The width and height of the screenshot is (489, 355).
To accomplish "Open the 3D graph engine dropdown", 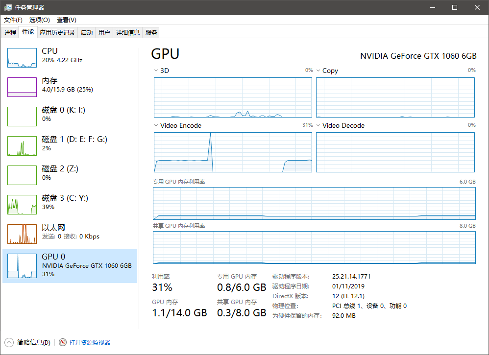I will coord(156,71).
